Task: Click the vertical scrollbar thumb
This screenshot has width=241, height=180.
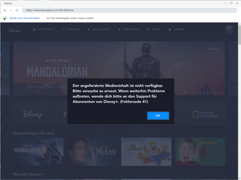Action: pyautogui.click(x=239, y=35)
